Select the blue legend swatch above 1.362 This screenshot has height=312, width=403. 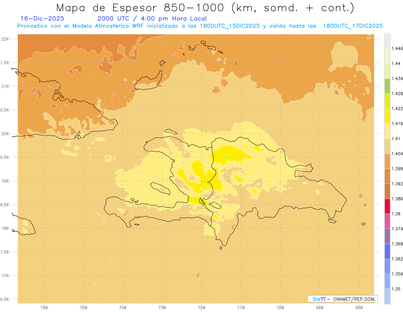[x=387, y=251]
